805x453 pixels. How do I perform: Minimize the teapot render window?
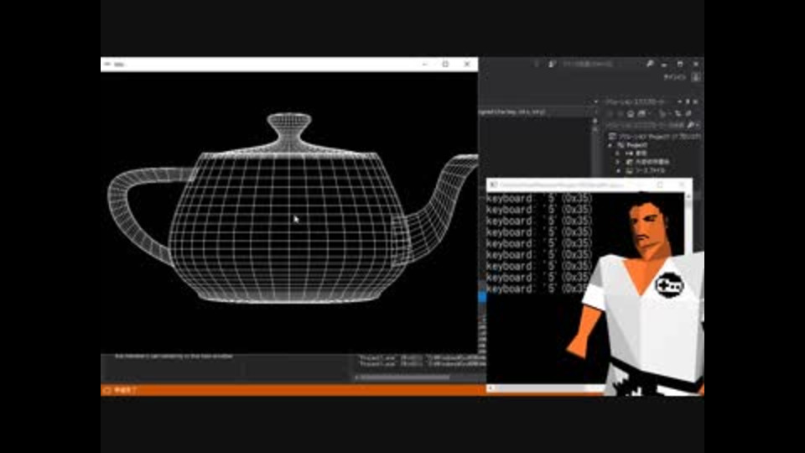(424, 65)
